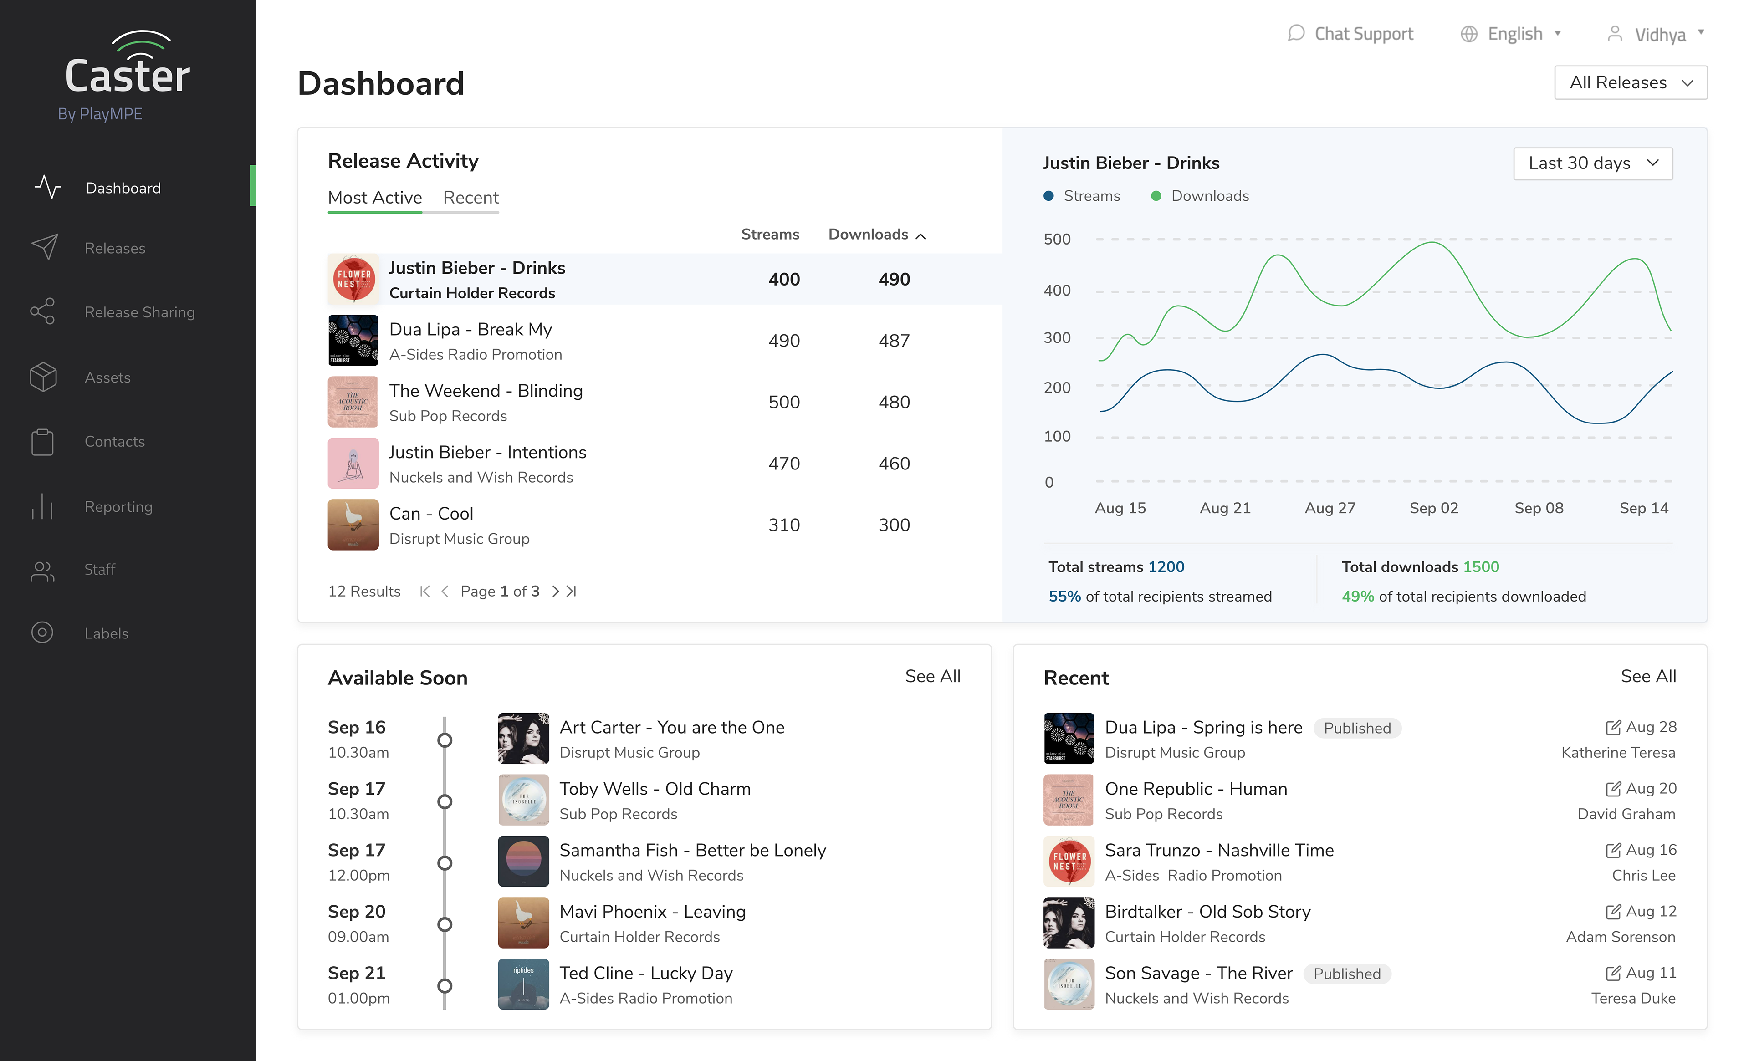This screenshot has width=1749, height=1061.
Task: Select Dua Lipa - Break My row
Action: tap(665, 341)
